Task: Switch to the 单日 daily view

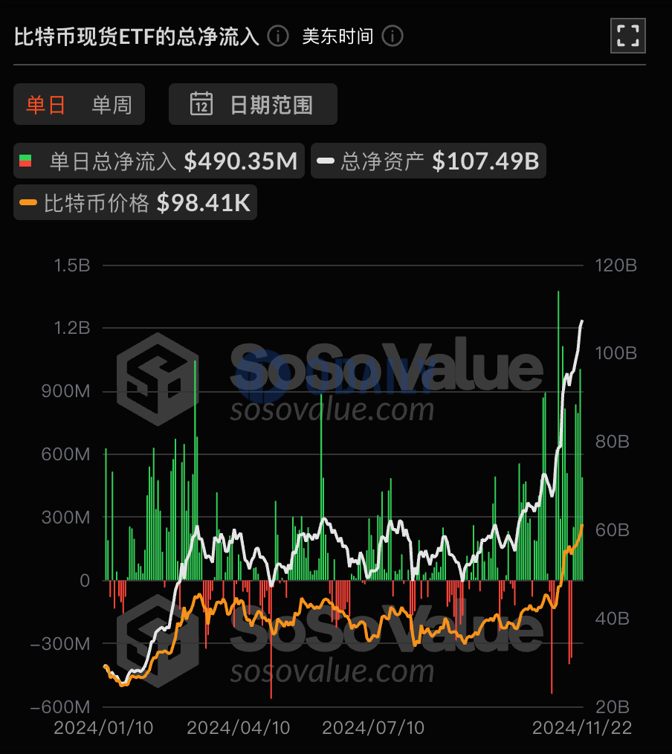Action: 46,105
